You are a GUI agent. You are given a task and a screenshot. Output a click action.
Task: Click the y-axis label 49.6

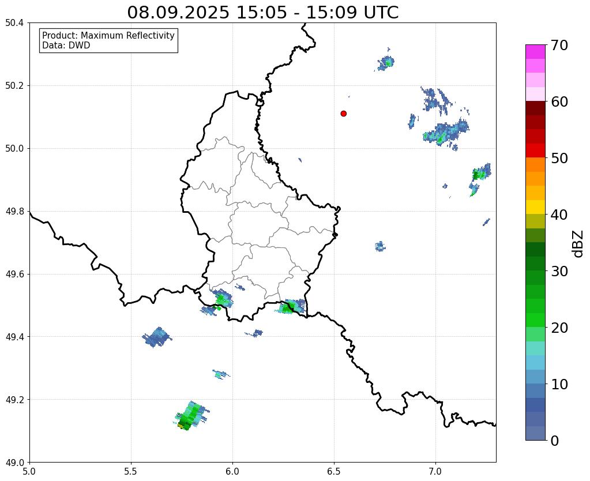click(14, 275)
